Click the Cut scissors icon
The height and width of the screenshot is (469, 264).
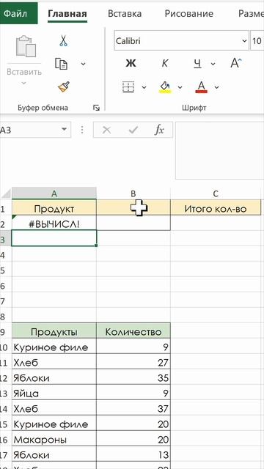point(63,41)
